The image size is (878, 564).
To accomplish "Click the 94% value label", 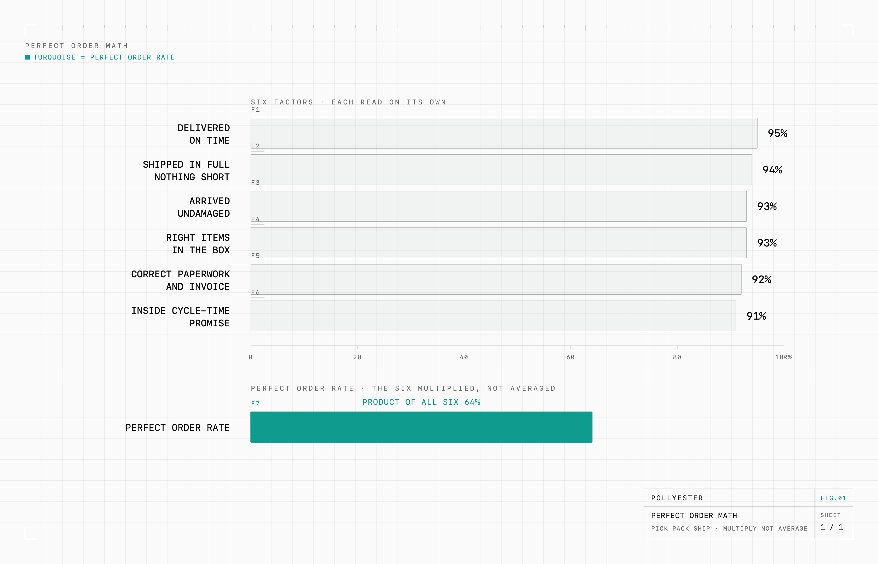I will (772, 170).
